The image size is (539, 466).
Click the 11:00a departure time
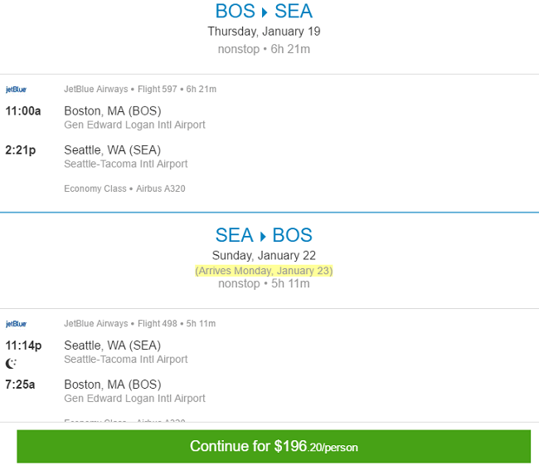tap(23, 111)
